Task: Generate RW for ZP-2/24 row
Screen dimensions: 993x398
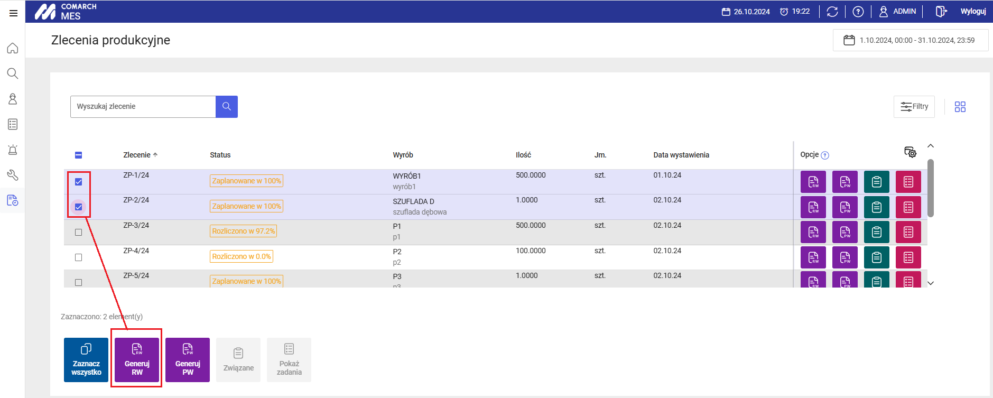Action: click(x=813, y=207)
